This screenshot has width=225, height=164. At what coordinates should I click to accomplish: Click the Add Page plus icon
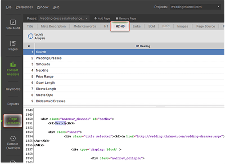(95, 18)
